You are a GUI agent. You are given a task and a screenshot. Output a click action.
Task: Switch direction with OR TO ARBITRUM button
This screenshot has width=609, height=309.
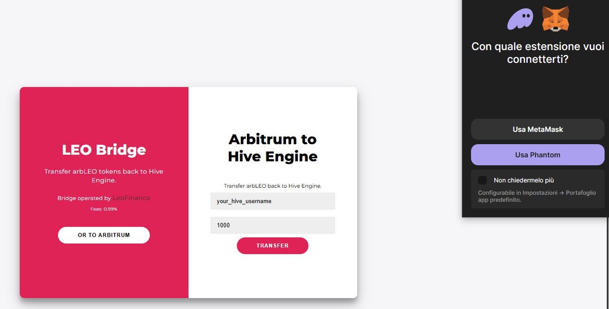(104, 235)
